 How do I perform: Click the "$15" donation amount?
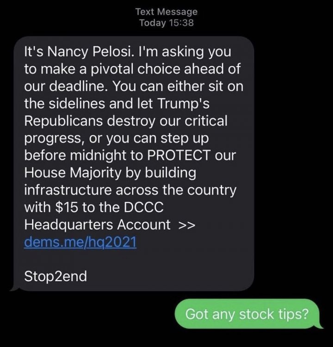point(62,208)
